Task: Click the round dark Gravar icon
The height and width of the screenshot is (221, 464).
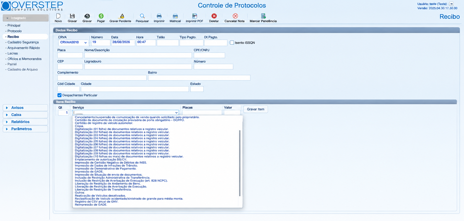Action: tap(87, 16)
